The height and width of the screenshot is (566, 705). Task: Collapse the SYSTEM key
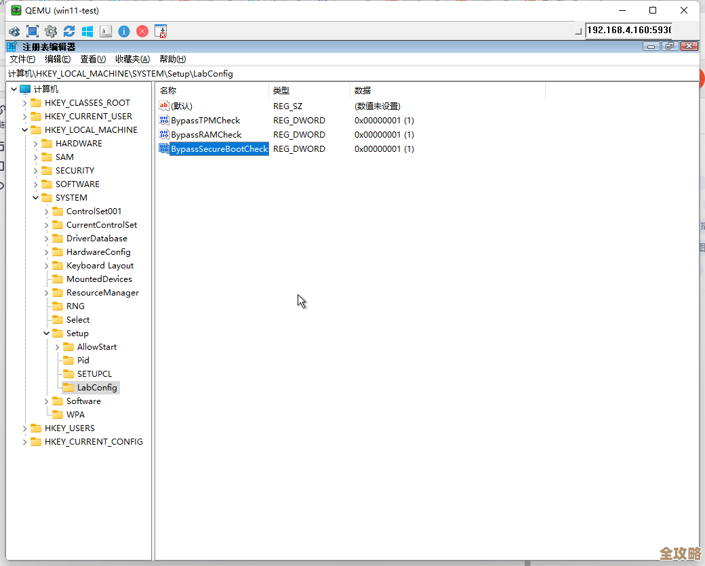click(35, 197)
